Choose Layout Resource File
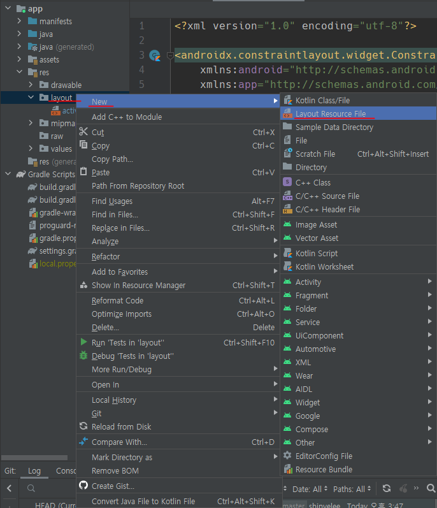 pos(358,113)
